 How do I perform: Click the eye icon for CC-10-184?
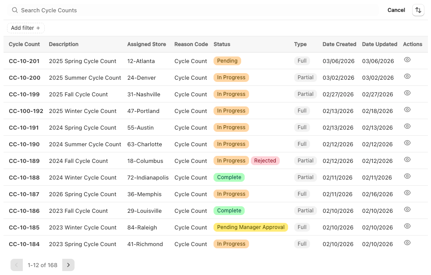pos(407,243)
